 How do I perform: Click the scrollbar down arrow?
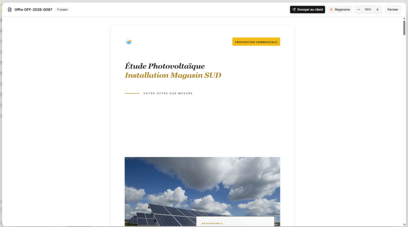pyautogui.click(x=404, y=224)
